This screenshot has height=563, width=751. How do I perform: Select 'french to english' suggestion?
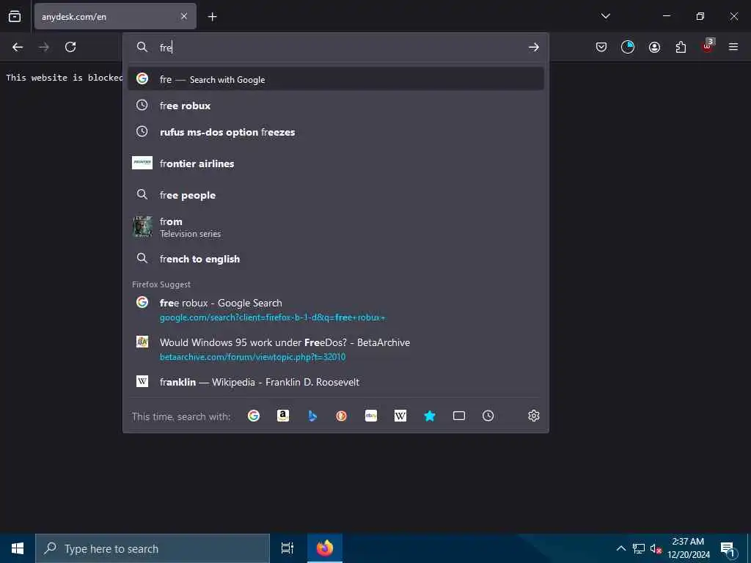click(x=335, y=259)
